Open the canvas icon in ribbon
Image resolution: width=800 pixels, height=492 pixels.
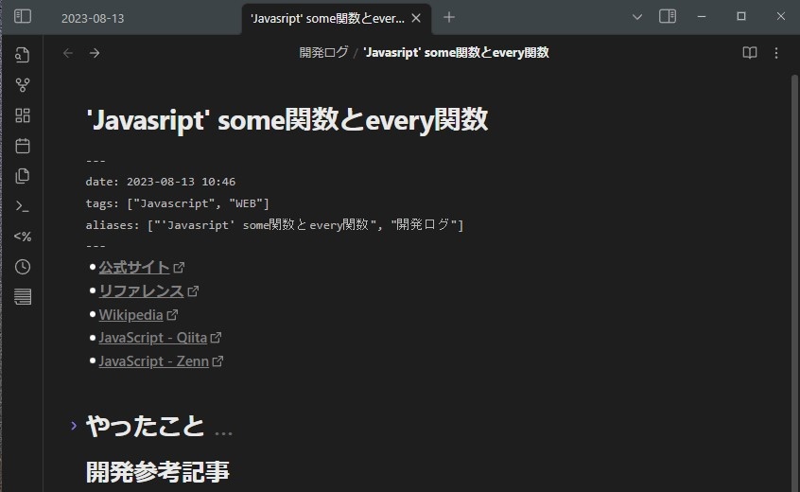23,115
